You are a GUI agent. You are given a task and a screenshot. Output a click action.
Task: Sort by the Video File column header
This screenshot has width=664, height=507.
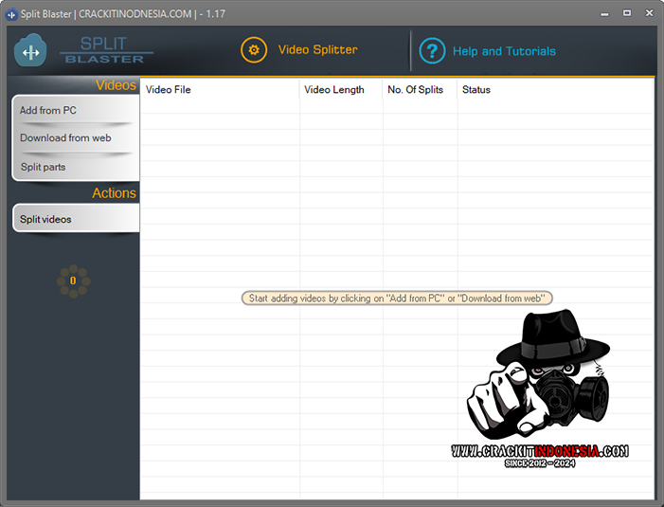coord(169,90)
